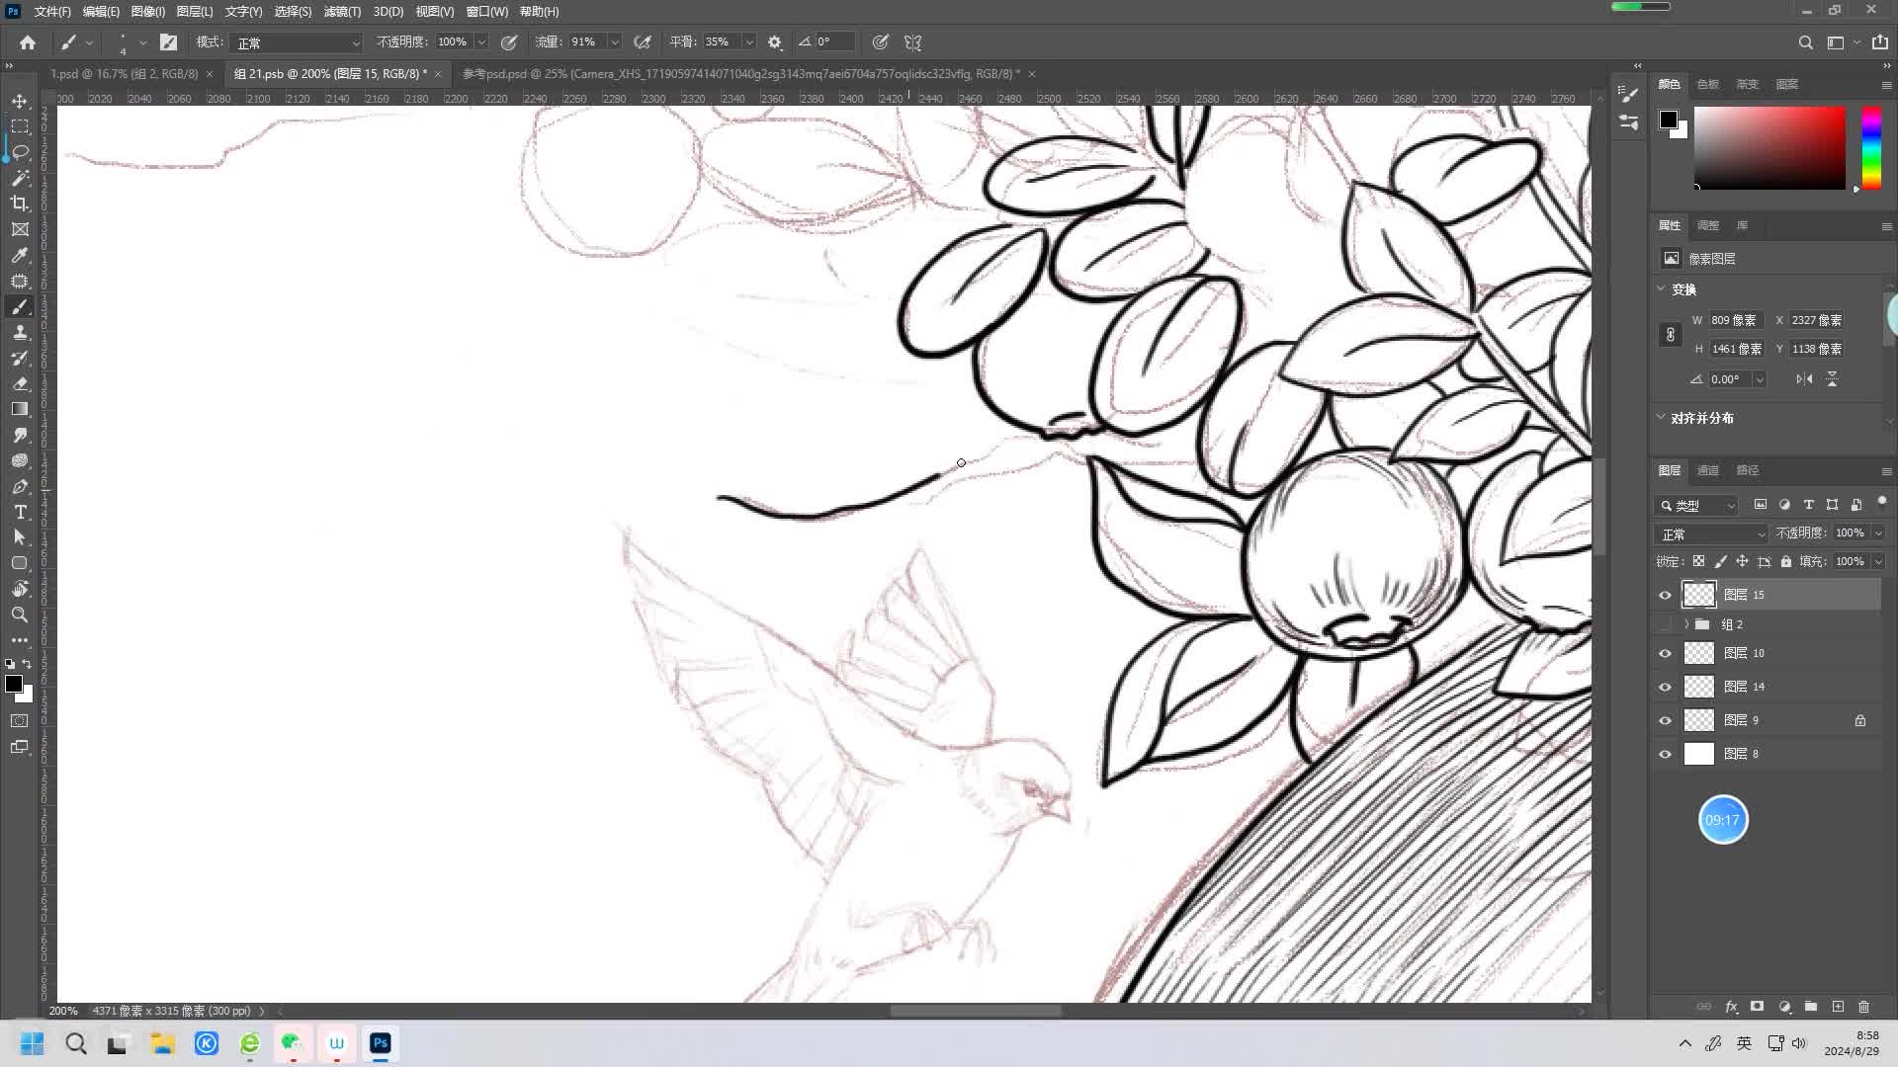Select the Eyedropper tool
Screen dimensions: 1898x1067
click(x=20, y=255)
